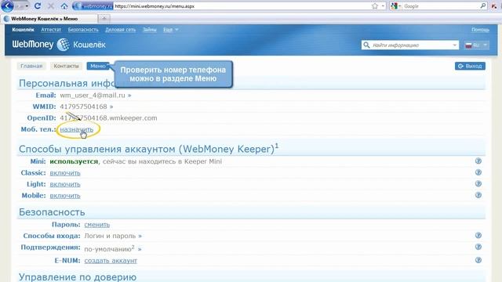Open the Безопасность top menu item
This screenshot has height=282, width=502.
coord(83,30)
